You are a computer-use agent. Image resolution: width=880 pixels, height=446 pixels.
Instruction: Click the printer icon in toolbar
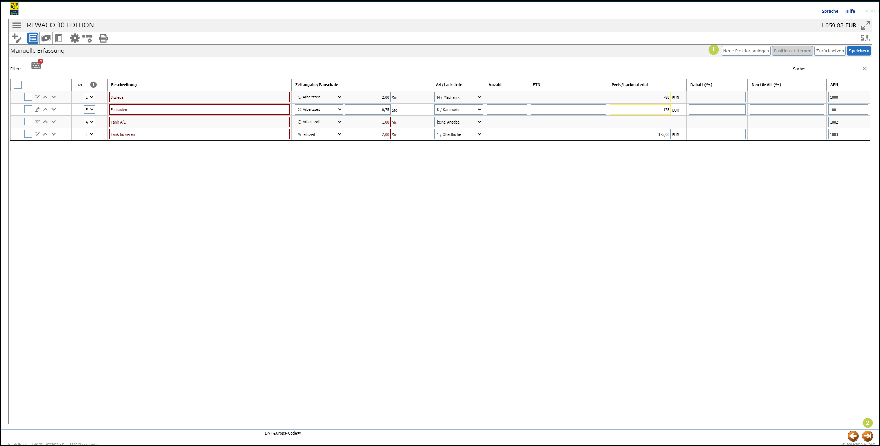pyautogui.click(x=103, y=38)
